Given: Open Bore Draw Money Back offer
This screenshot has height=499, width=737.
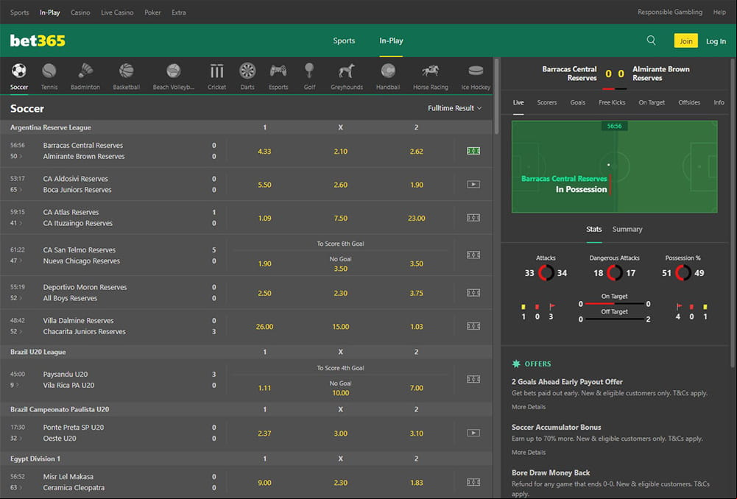Looking at the screenshot, I should (551, 473).
